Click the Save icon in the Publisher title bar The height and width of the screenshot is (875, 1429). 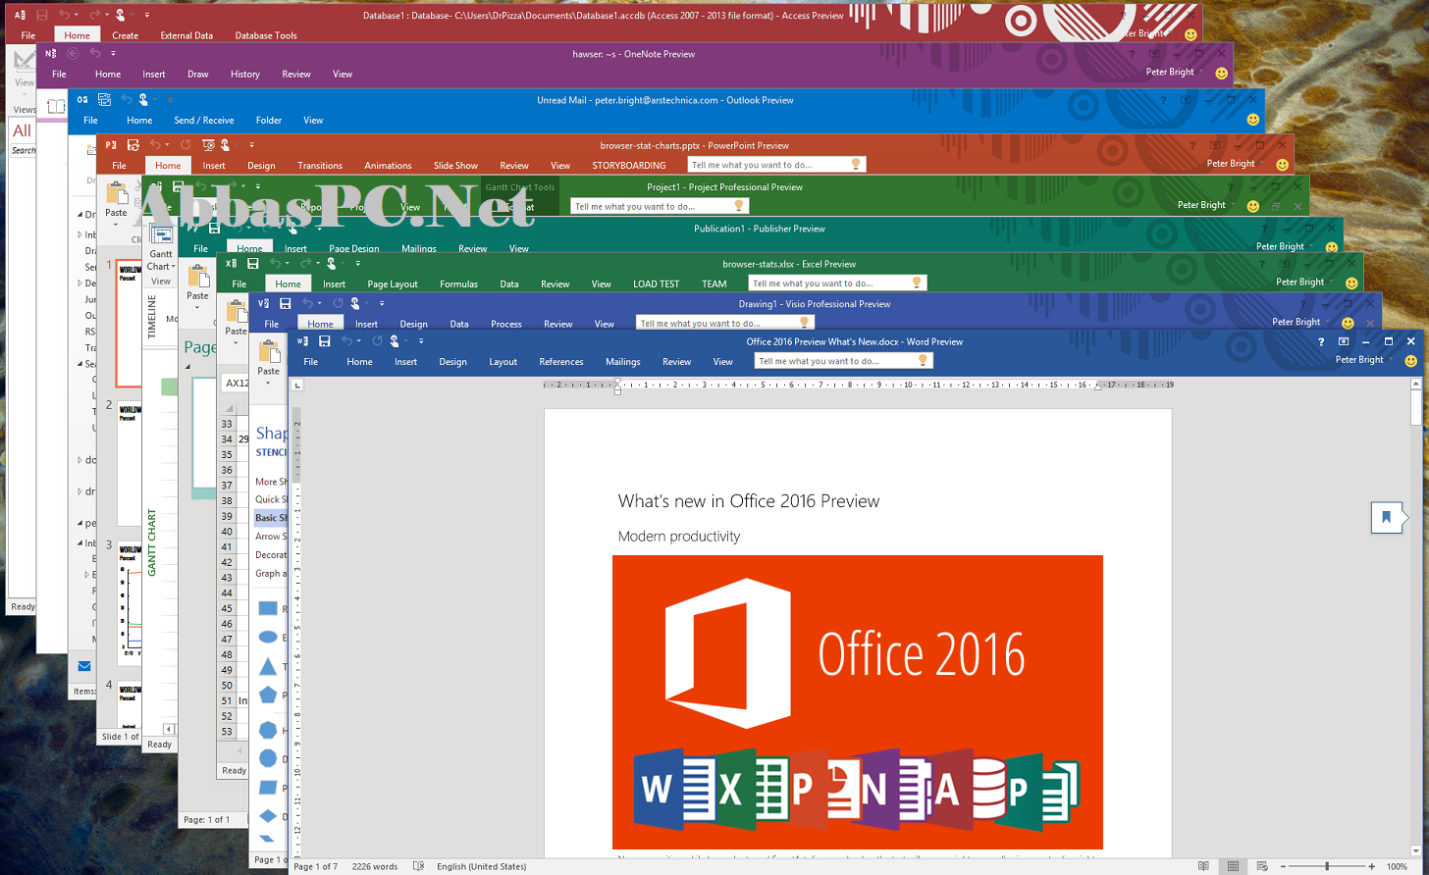coord(215,229)
